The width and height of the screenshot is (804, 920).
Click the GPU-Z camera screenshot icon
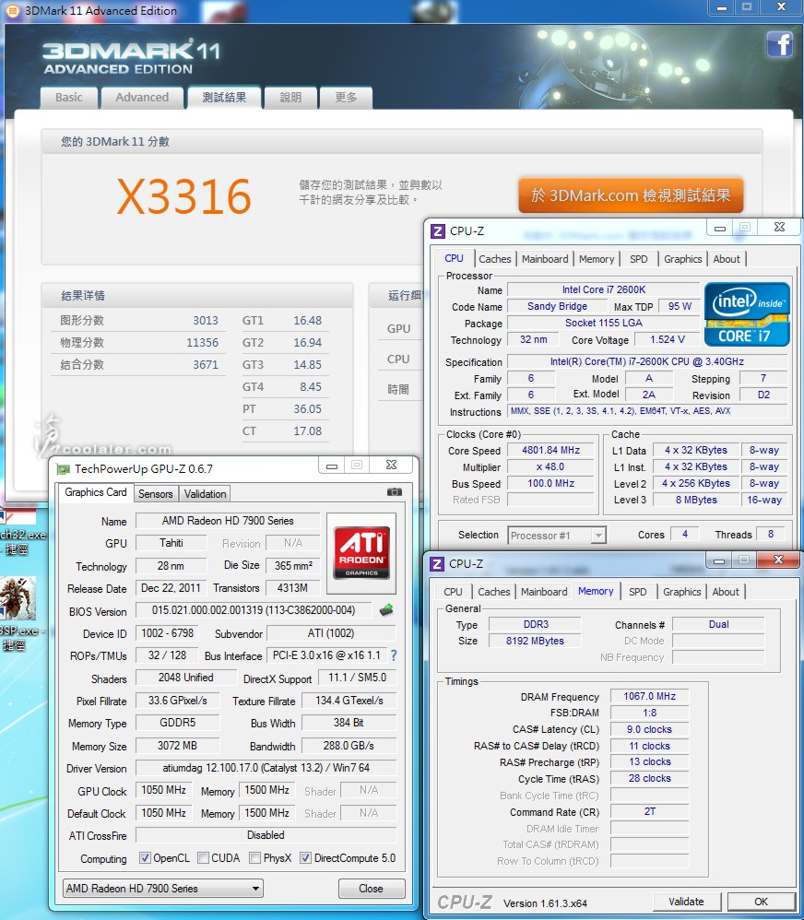click(395, 491)
